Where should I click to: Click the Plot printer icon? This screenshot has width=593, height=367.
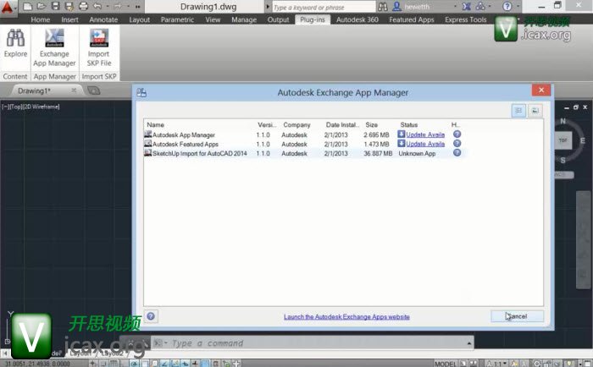83,7
